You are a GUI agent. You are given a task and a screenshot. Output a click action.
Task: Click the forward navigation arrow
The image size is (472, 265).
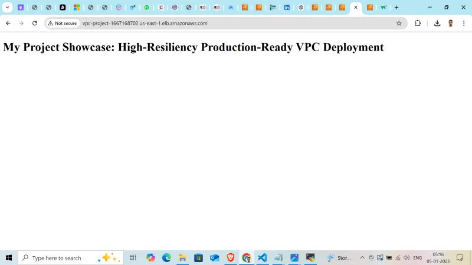[x=21, y=23]
